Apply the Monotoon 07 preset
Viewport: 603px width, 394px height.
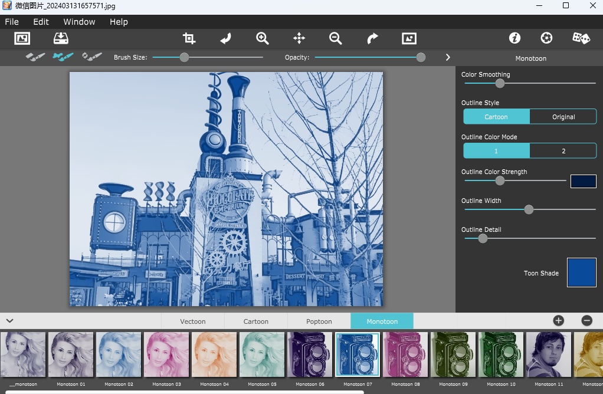click(x=358, y=355)
